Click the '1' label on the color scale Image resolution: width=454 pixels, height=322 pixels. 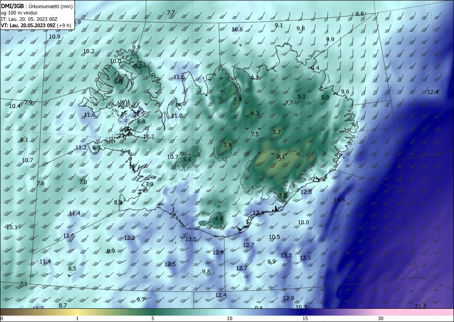click(x=77, y=319)
